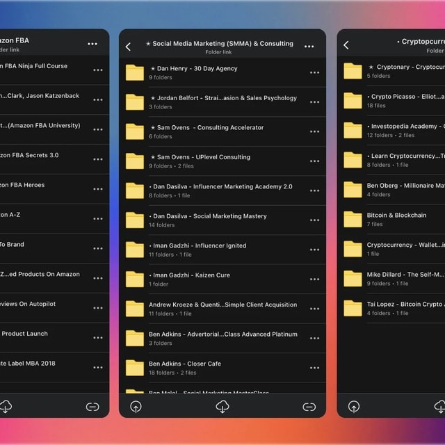This screenshot has height=445, width=445.
Task: Select Andrew Kroeze Simple Client Acquisition name
Action: point(223,305)
